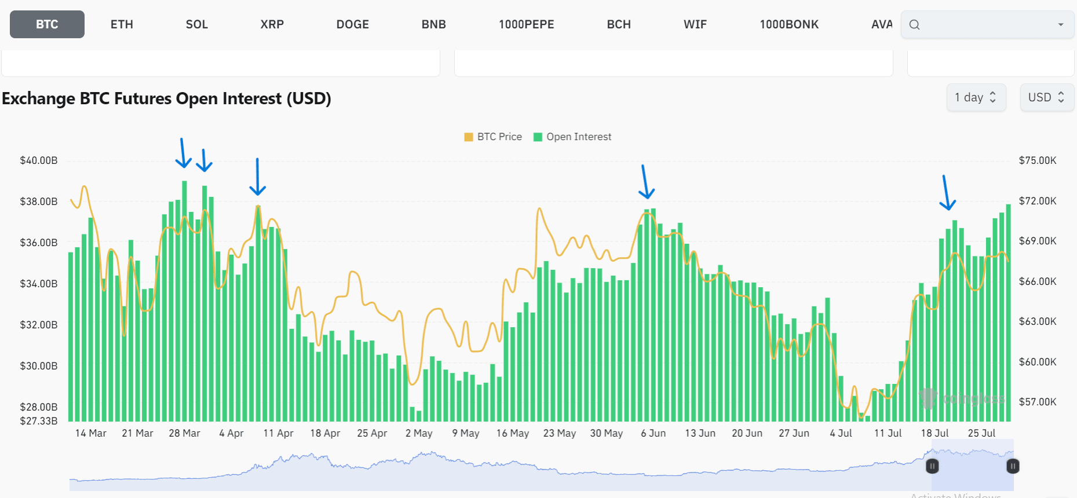Choose the DOGE tab
The height and width of the screenshot is (498, 1077).
352,24
